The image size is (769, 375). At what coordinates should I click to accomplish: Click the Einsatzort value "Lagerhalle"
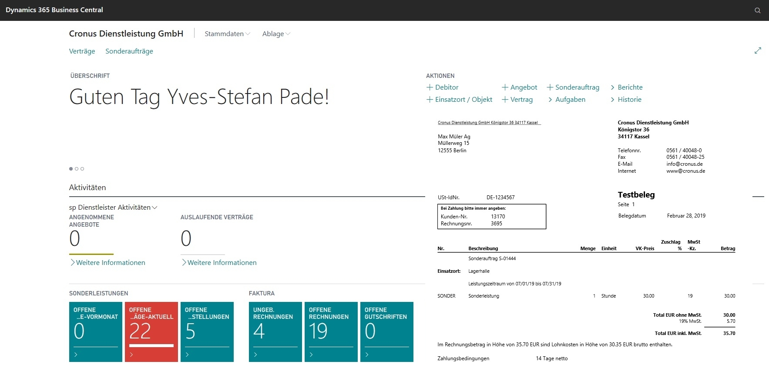coord(479,271)
